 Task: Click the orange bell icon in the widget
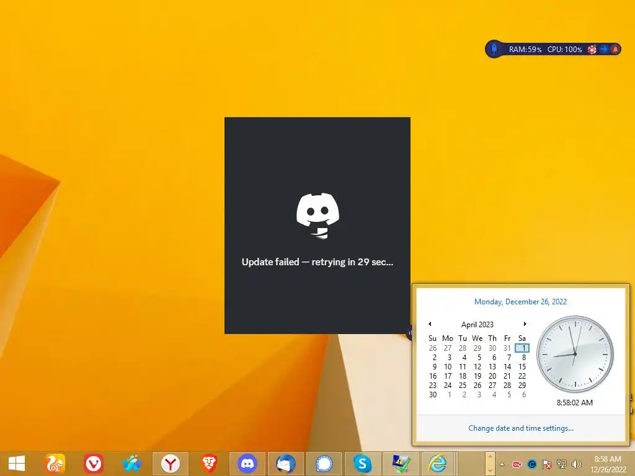pos(615,49)
